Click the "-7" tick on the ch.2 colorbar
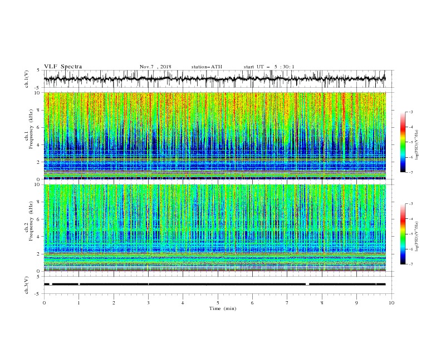Viewport: 441px width, 340px height. pyautogui.click(x=410, y=264)
